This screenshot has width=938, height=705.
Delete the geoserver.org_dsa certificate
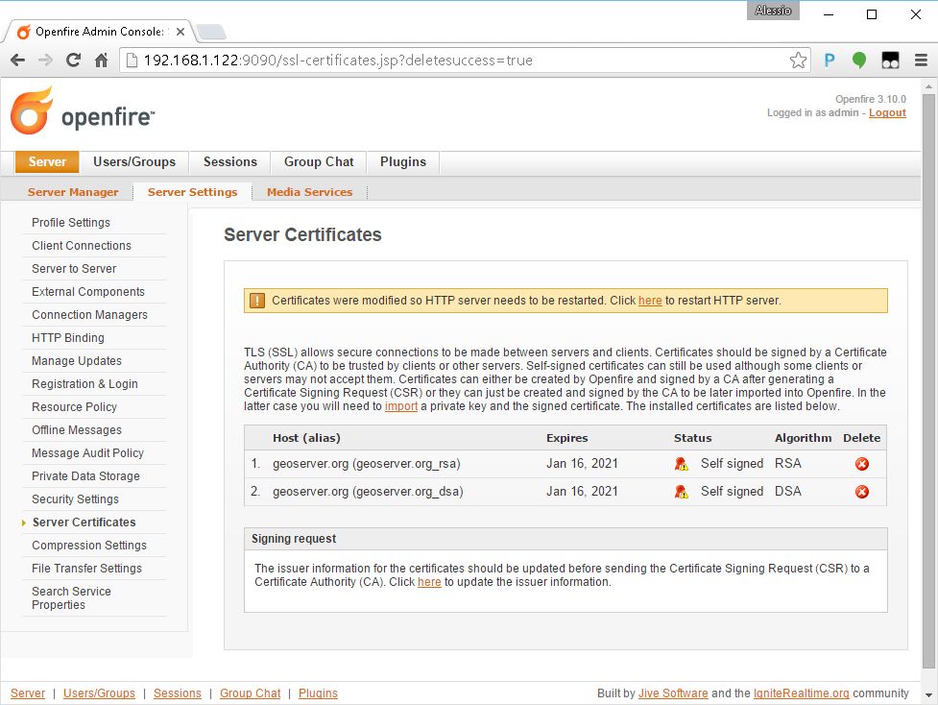[x=861, y=492]
